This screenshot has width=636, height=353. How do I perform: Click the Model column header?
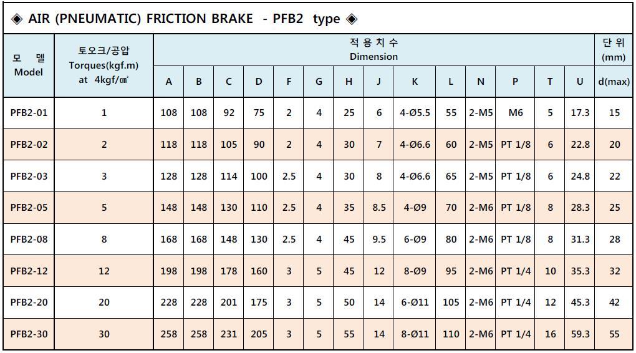29,65
